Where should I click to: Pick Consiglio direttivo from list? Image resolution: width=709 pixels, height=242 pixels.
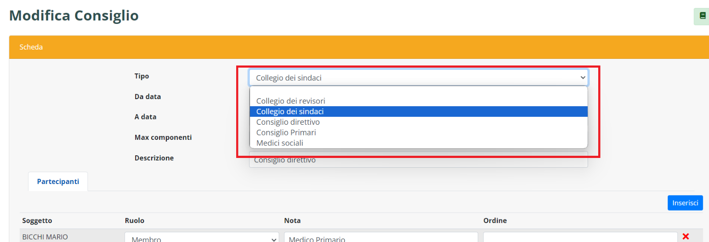(x=418, y=122)
